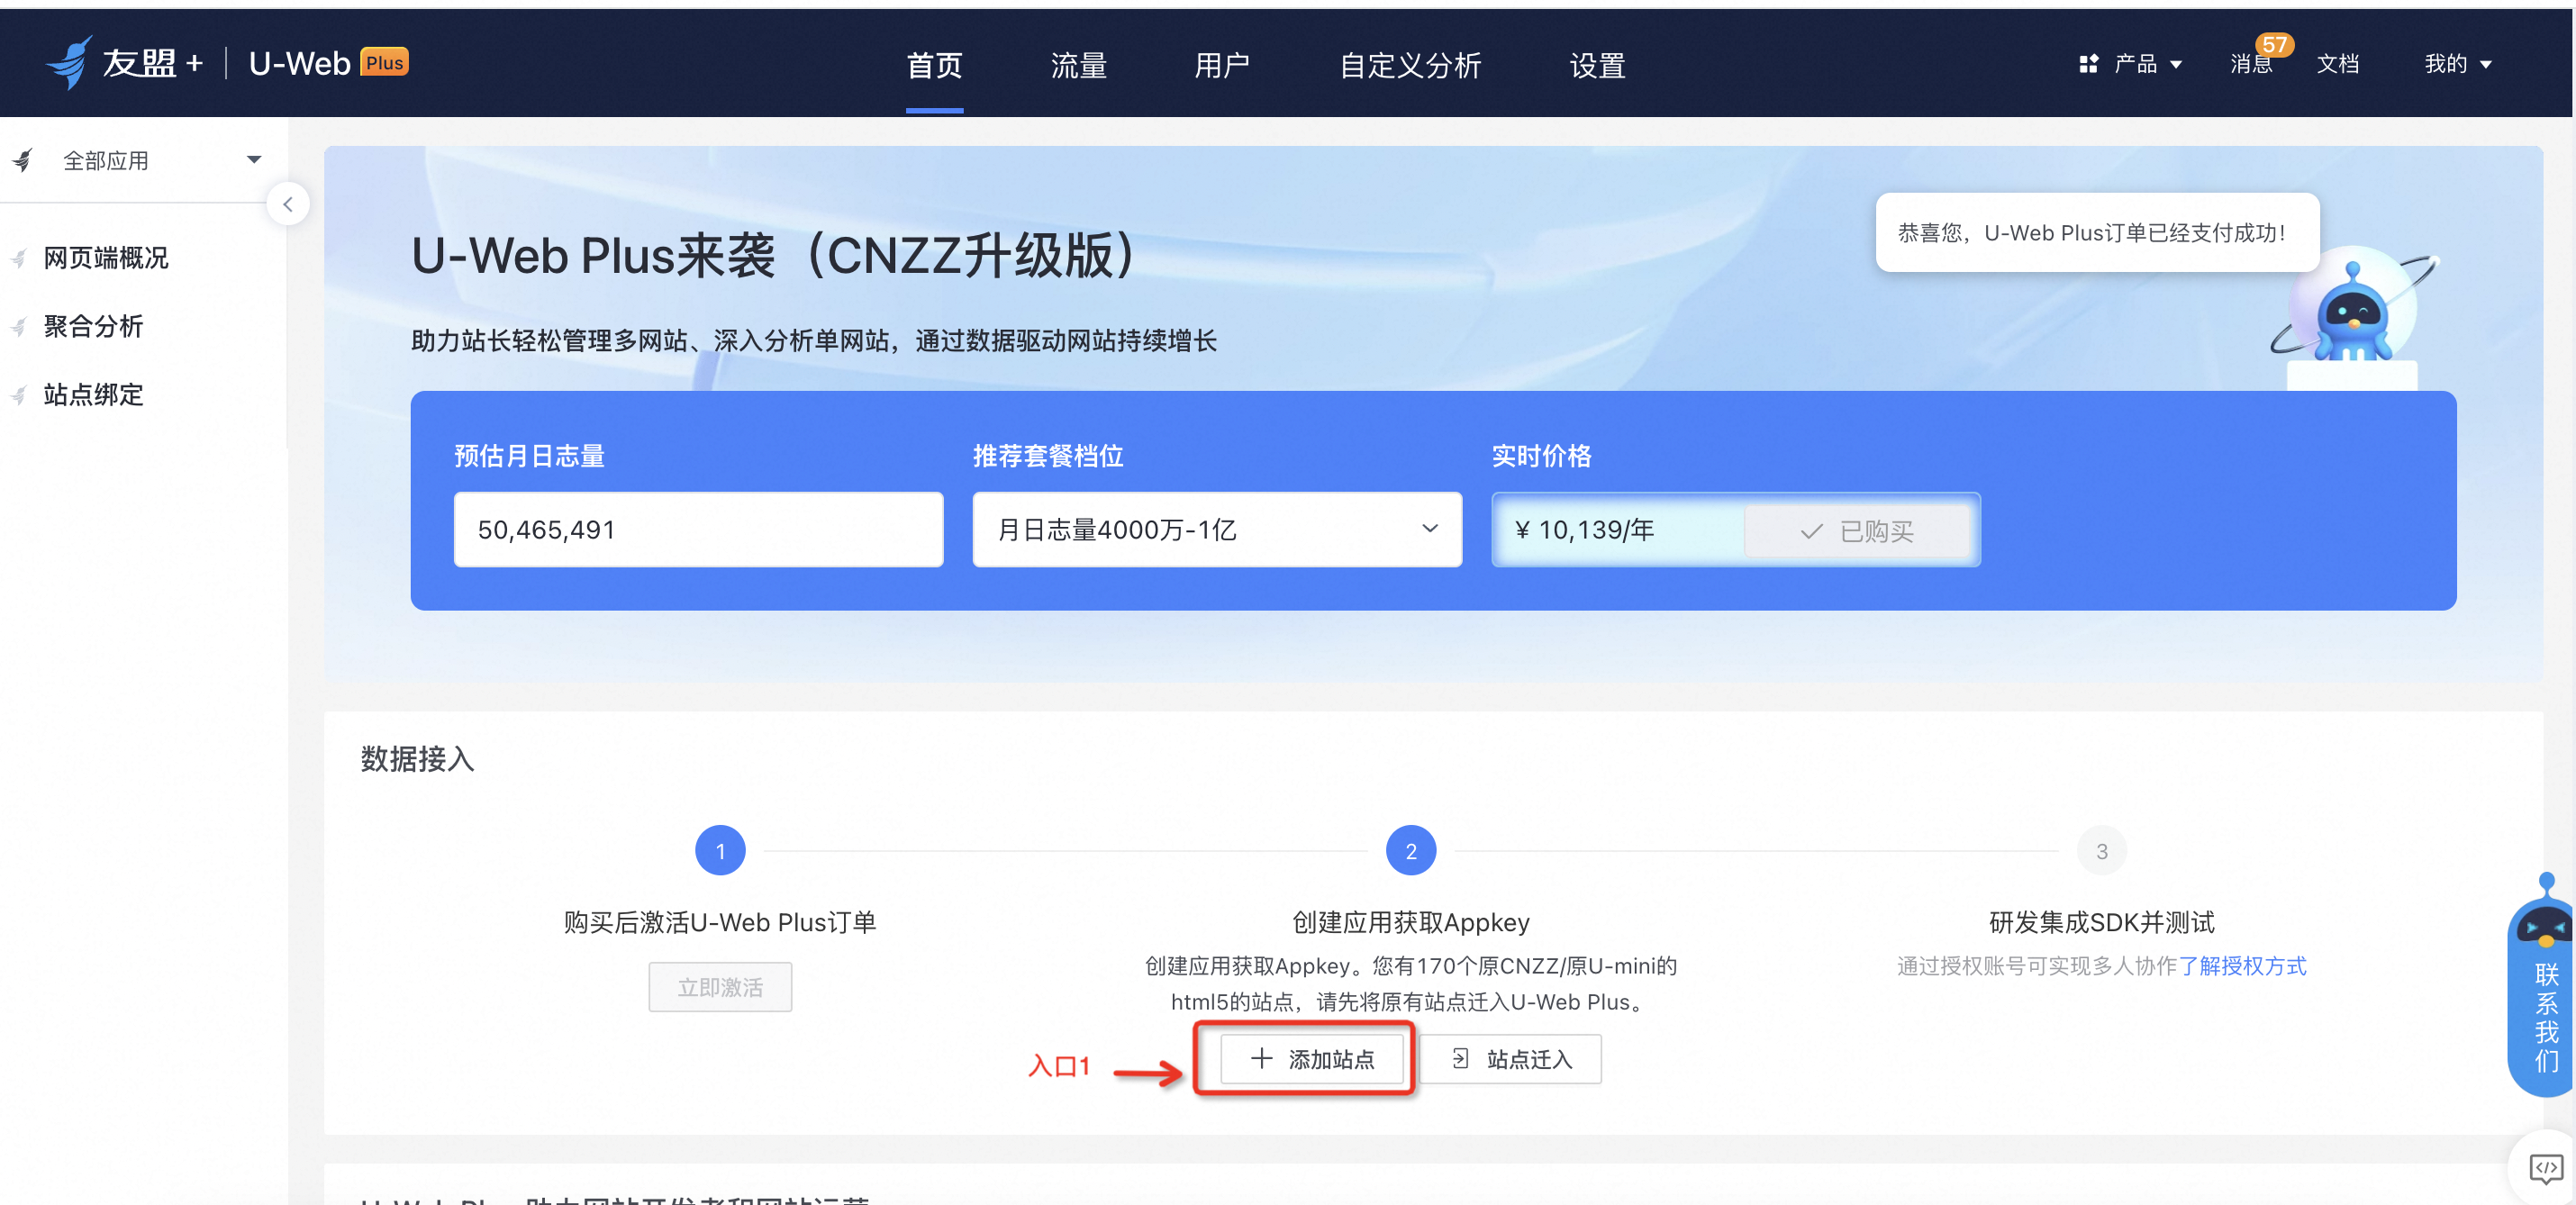Select 网页端概况 in the sidebar
The height and width of the screenshot is (1205, 2576).
(x=105, y=258)
